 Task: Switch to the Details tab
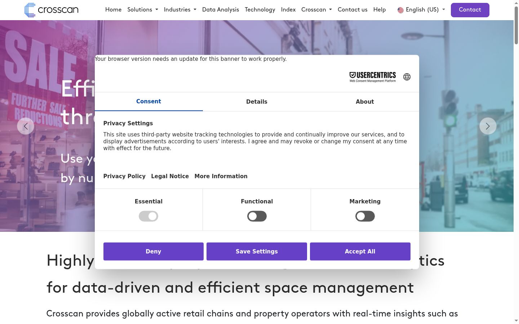pyautogui.click(x=257, y=102)
